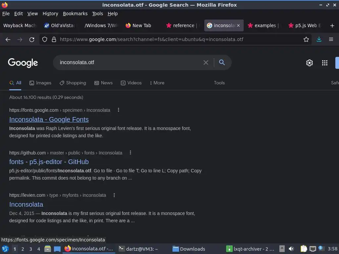Open the Help menu

(x=113, y=14)
